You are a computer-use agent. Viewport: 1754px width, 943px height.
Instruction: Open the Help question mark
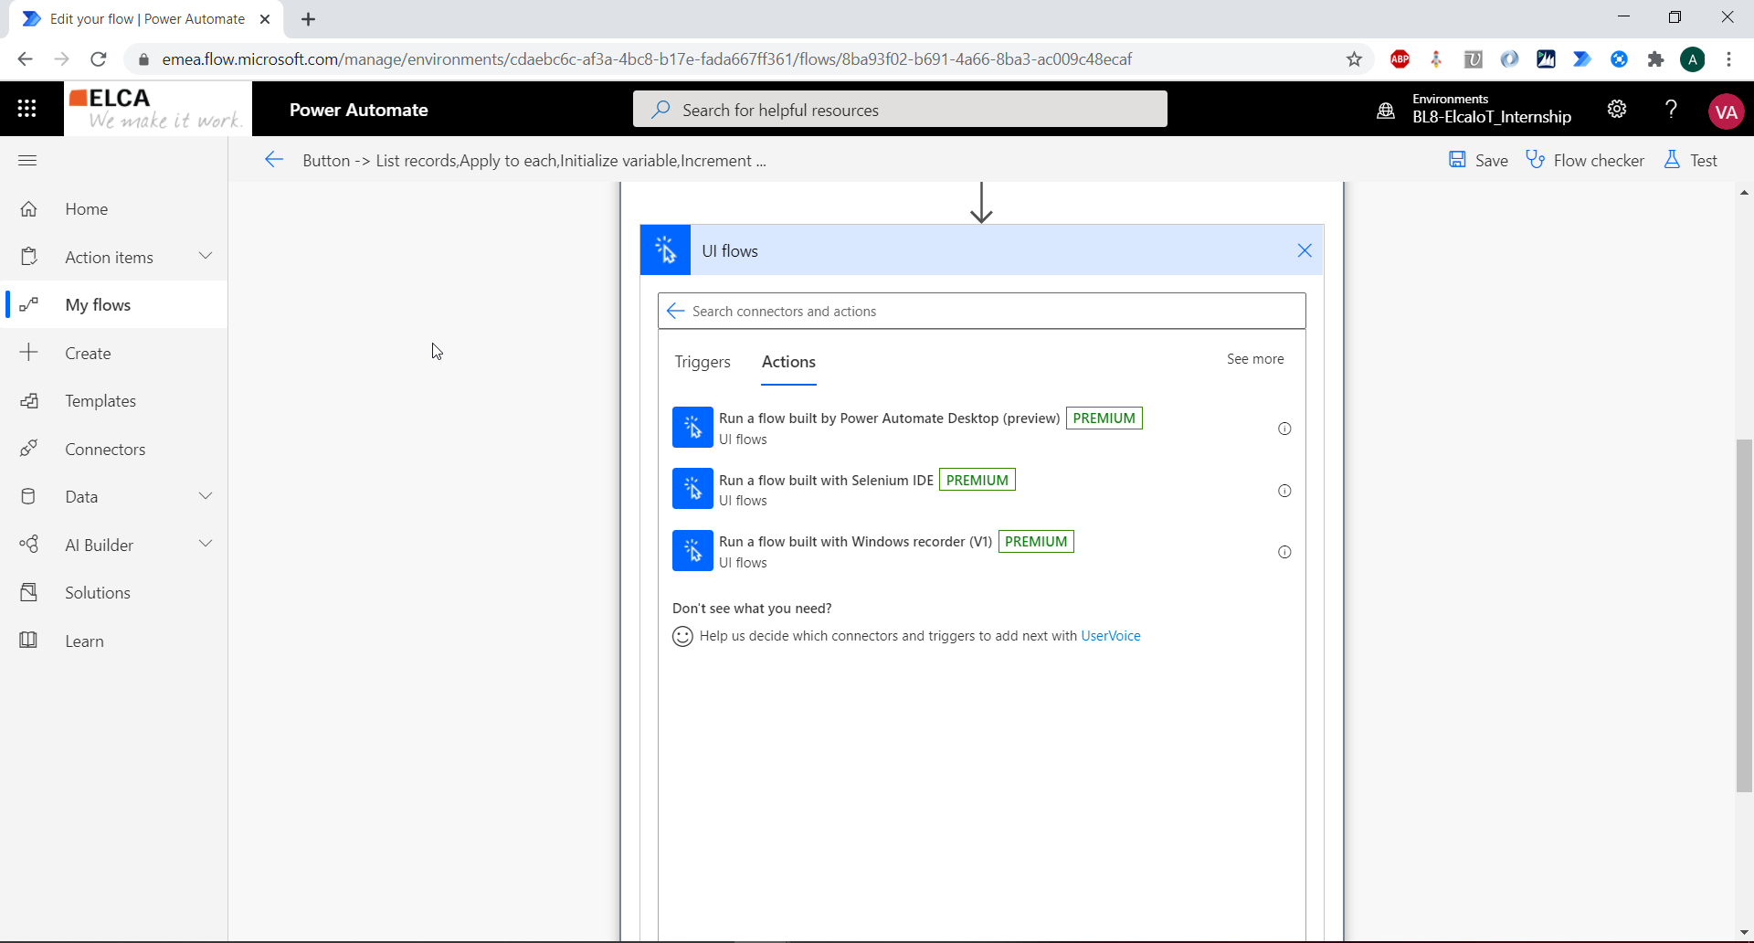(1671, 109)
